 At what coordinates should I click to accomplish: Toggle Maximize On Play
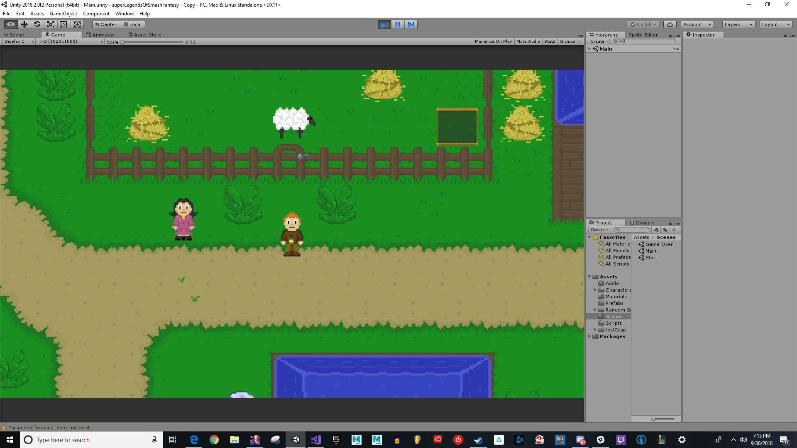(x=493, y=41)
